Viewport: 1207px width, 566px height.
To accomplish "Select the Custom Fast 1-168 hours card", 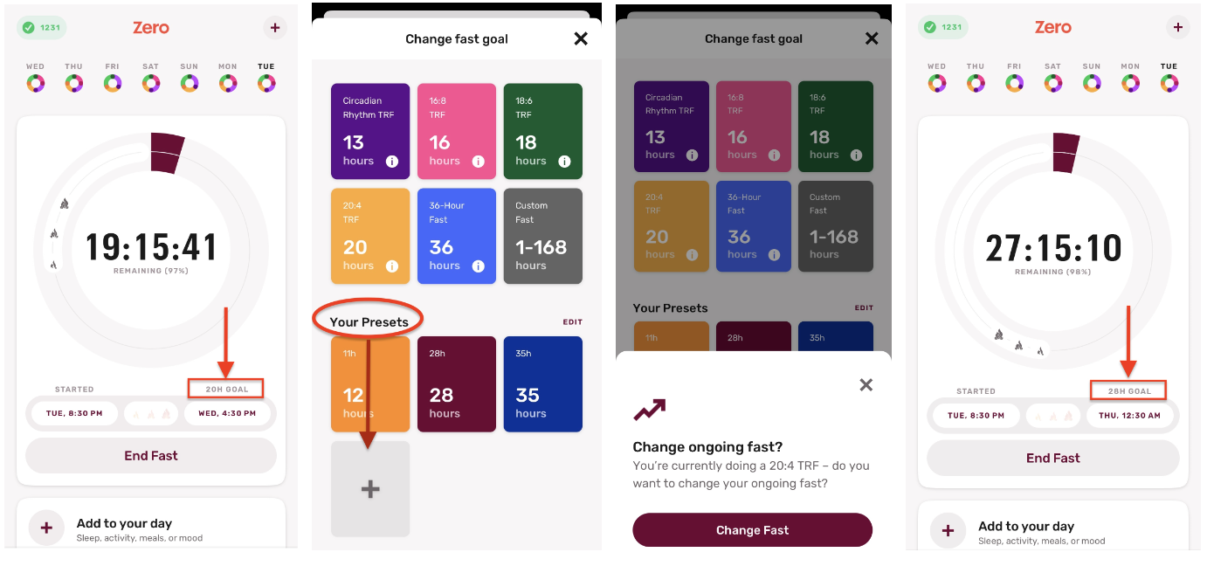I will point(542,236).
